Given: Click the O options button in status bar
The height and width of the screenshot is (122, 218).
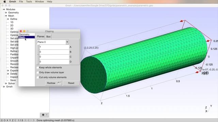Looking at the screenshot, I should point(4,120).
